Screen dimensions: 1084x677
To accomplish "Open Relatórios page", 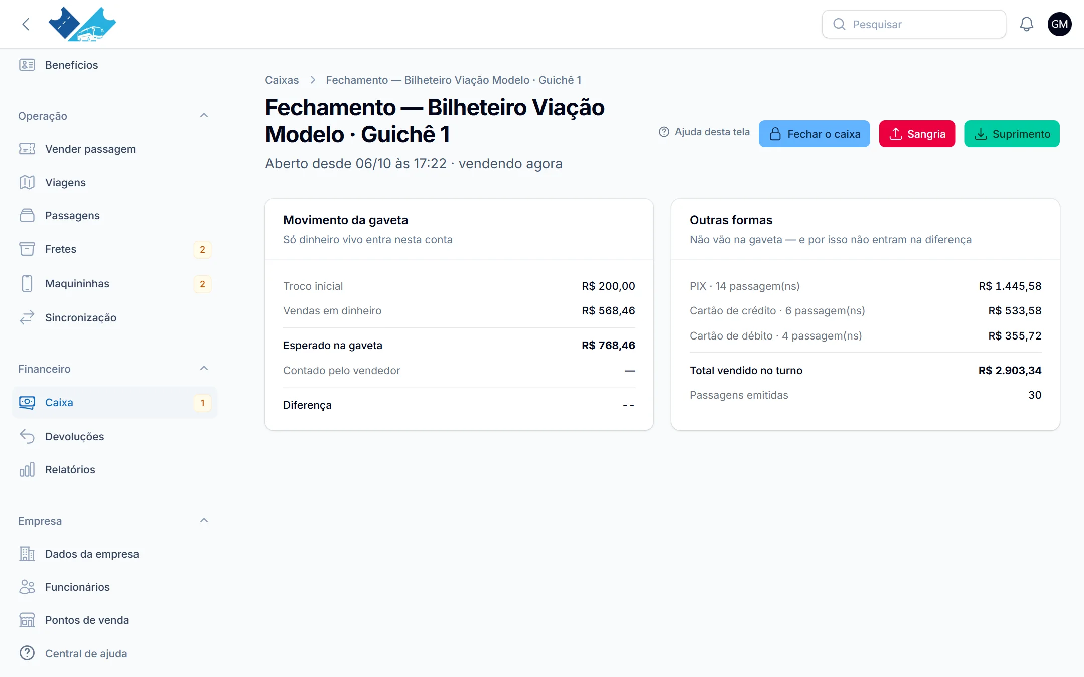I will coord(114,469).
